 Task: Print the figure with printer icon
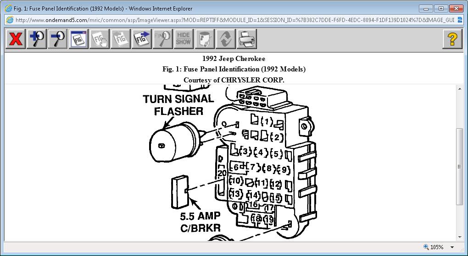click(x=246, y=39)
